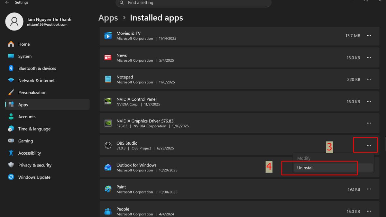Click the OBS Studio app icon
Screen dimensions: 386x217
108,145
